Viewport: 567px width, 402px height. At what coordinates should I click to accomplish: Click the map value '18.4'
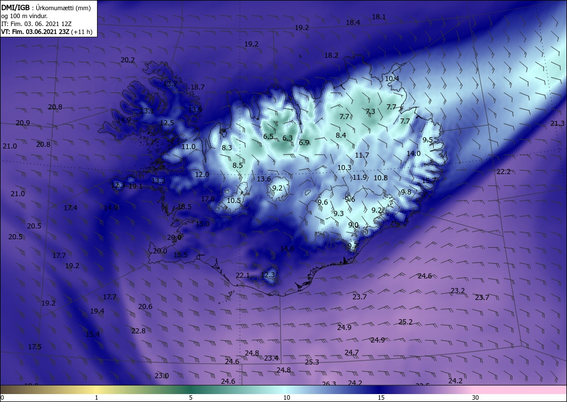pyautogui.click(x=353, y=23)
